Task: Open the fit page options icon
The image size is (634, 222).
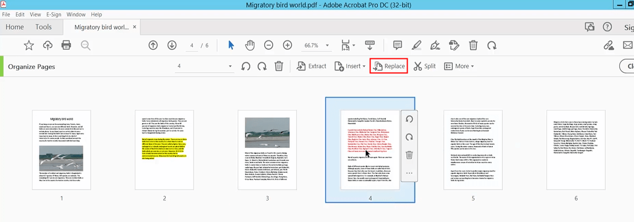Action: pyautogui.click(x=346, y=45)
